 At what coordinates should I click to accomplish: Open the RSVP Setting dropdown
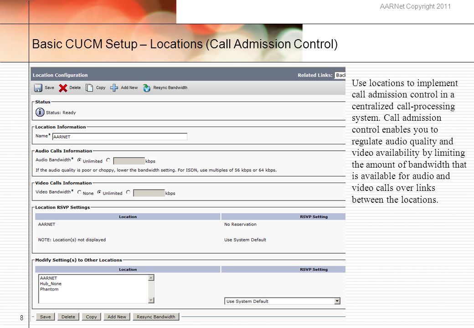(x=282, y=301)
